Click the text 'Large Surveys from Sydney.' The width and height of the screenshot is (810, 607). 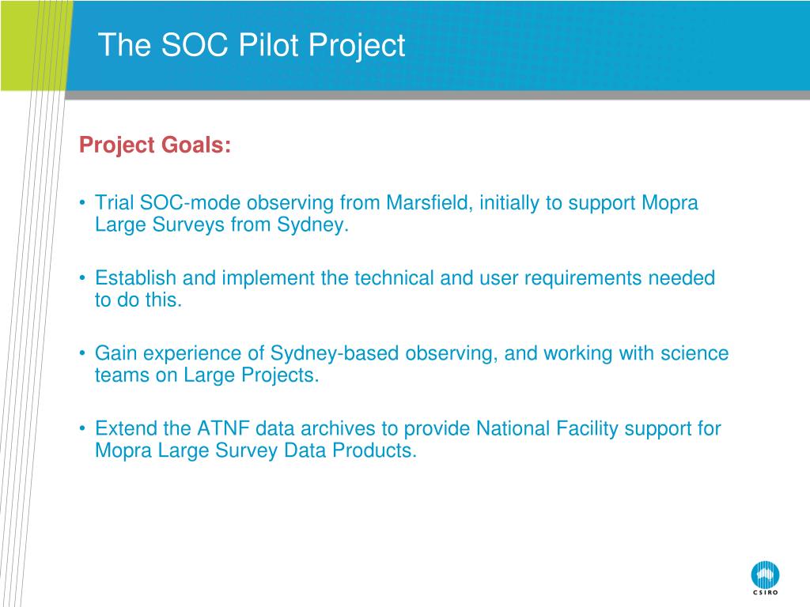point(222,224)
